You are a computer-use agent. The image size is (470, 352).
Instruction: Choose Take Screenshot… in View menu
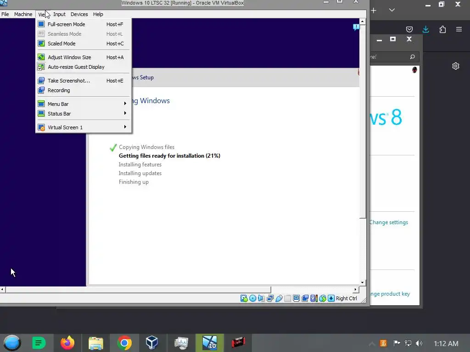click(84, 81)
